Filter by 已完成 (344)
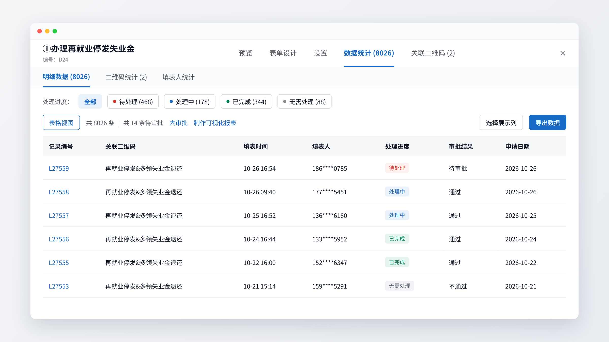 click(x=246, y=102)
